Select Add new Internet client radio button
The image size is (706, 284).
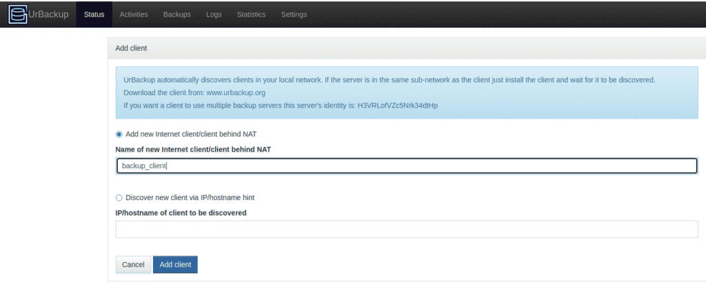(119, 134)
